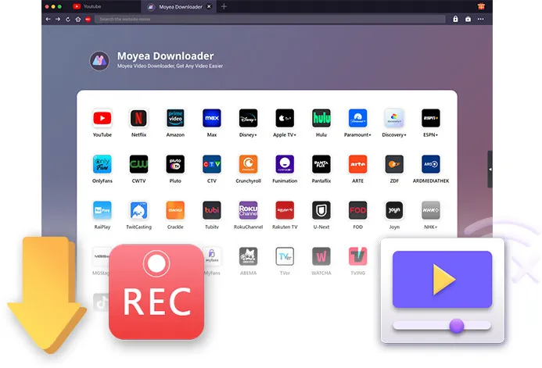Add a new tab with plus button
The height and width of the screenshot is (368, 542).
[x=224, y=6]
